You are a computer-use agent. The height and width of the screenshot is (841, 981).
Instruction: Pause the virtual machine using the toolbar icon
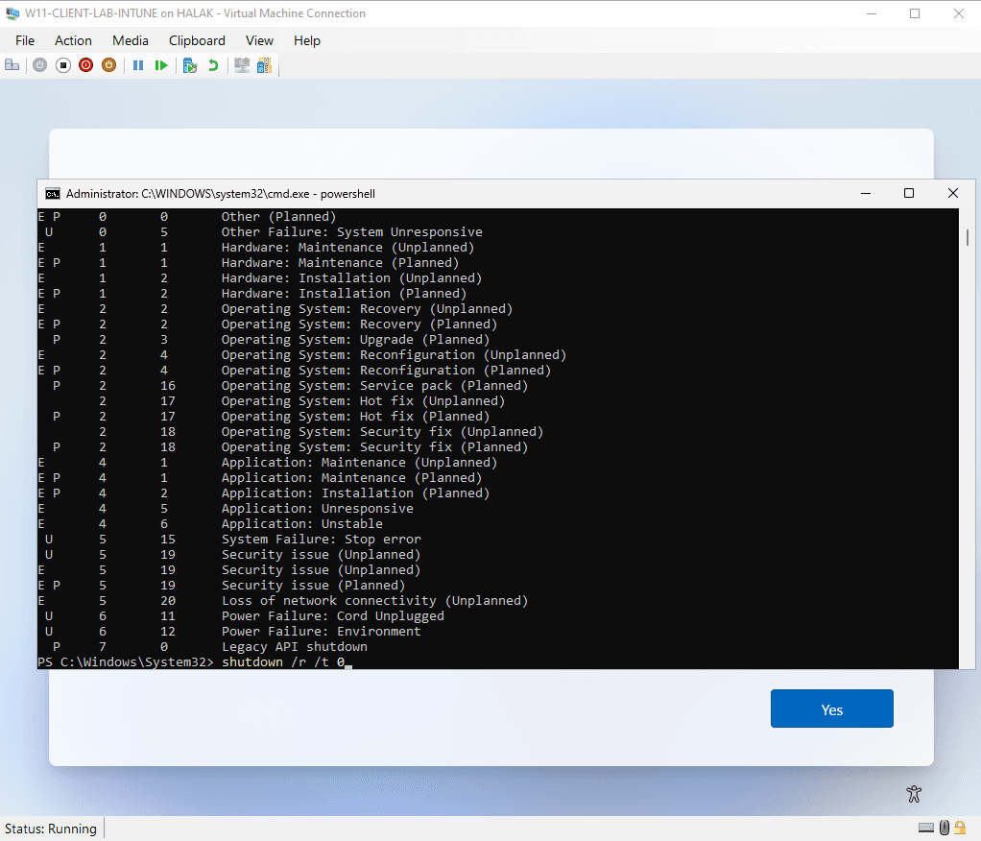pyautogui.click(x=138, y=64)
